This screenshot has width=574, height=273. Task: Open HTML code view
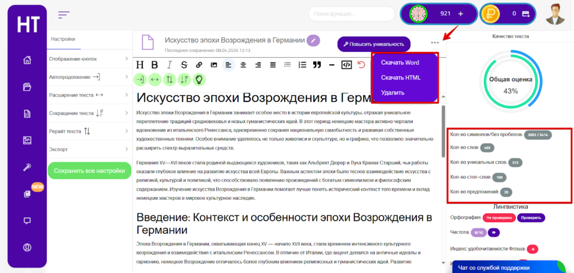click(x=346, y=65)
